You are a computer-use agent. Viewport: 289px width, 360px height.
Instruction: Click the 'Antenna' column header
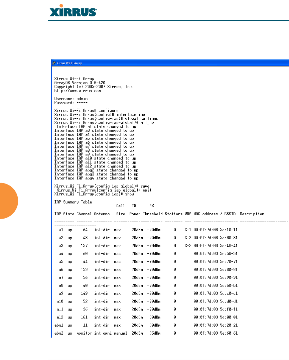102,214
